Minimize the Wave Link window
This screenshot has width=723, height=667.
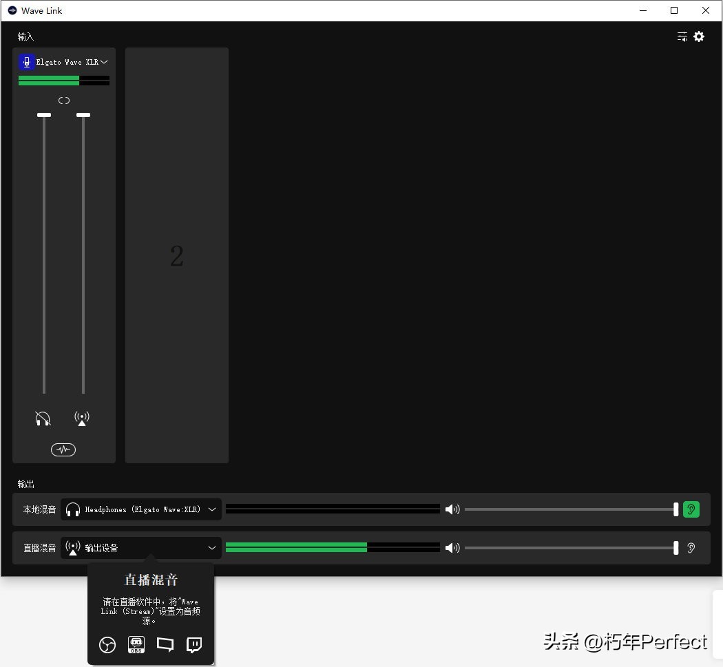point(643,10)
